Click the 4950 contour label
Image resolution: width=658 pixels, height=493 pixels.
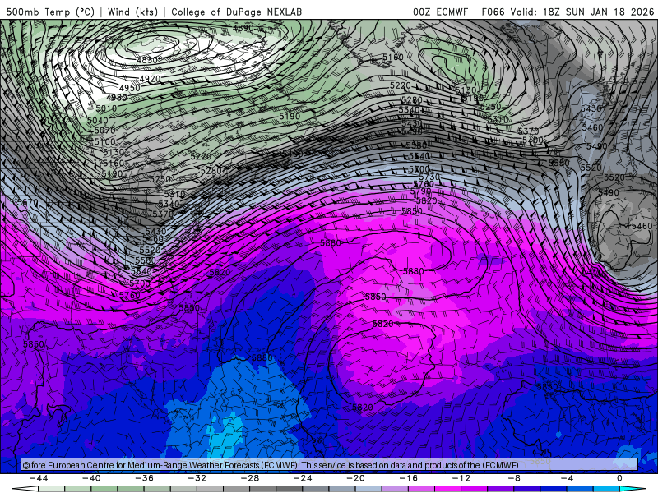click(130, 88)
